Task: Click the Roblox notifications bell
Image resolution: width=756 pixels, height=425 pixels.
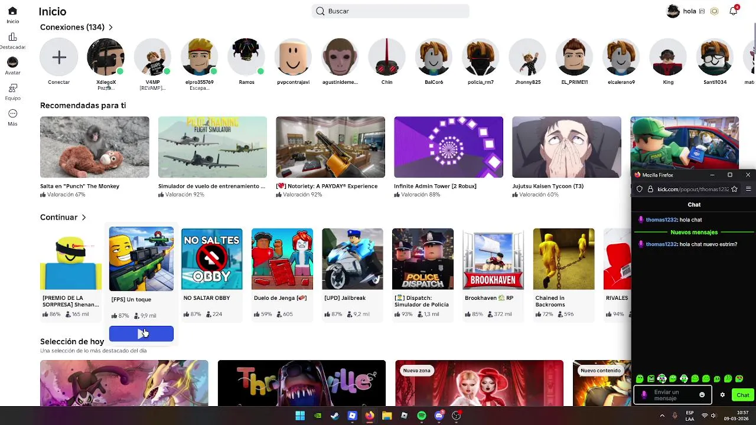Action: tap(733, 11)
